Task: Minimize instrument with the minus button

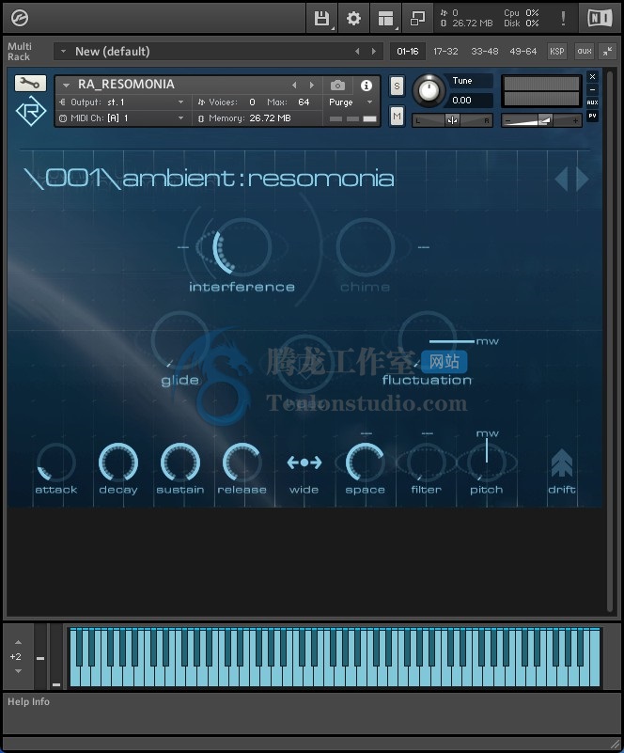Action: tap(592, 89)
